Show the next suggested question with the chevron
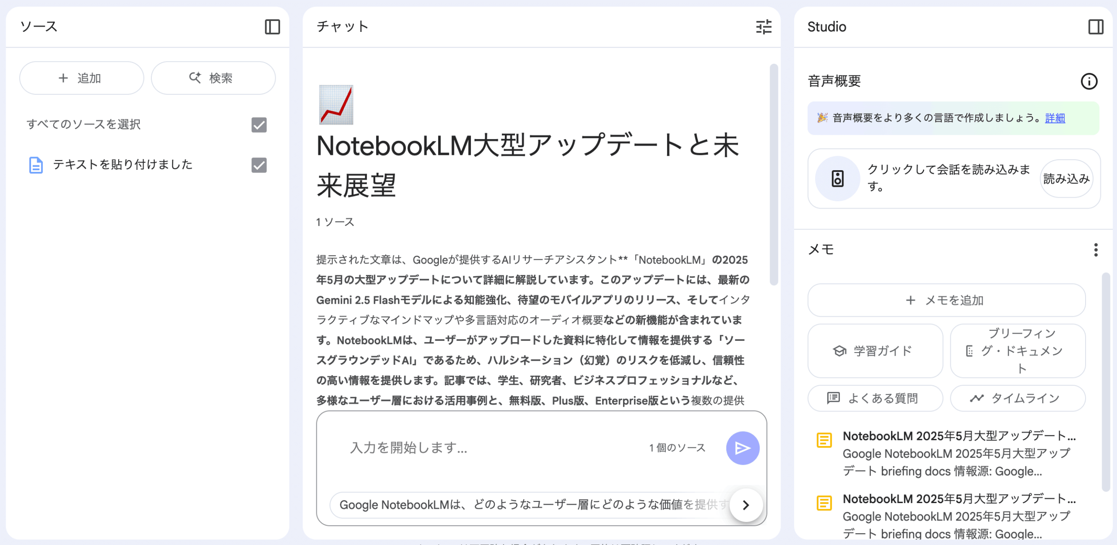The image size is (1117, 545). 746,505
